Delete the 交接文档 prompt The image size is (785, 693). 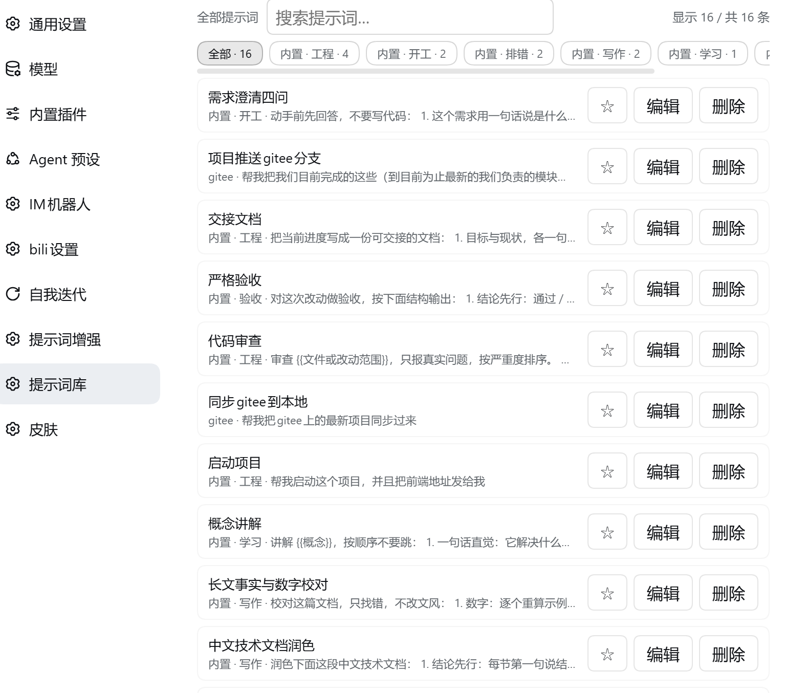point(728,227)
